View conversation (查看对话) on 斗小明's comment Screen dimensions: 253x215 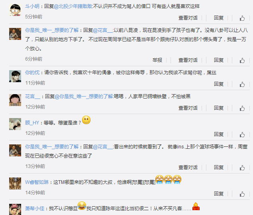coord(188,18)
